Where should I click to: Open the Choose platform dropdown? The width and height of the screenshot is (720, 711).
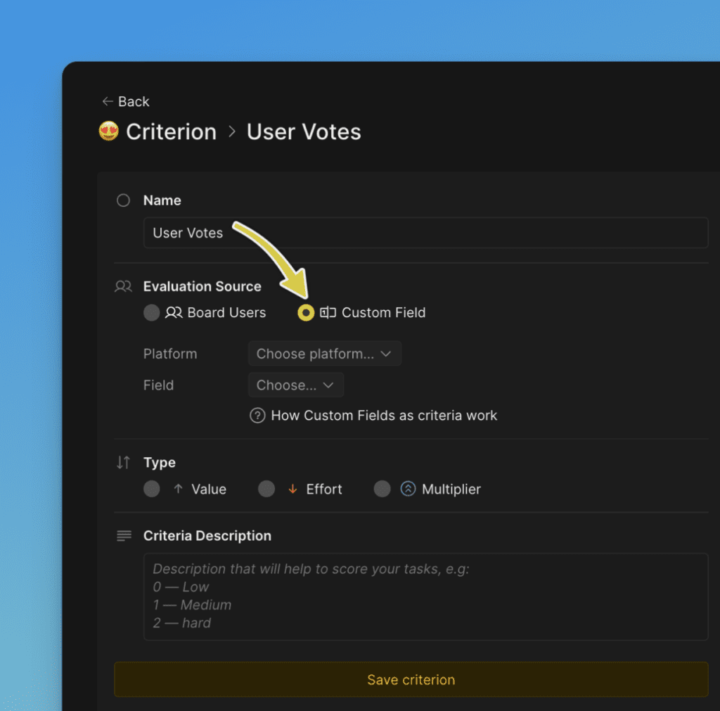click(324, 354)
